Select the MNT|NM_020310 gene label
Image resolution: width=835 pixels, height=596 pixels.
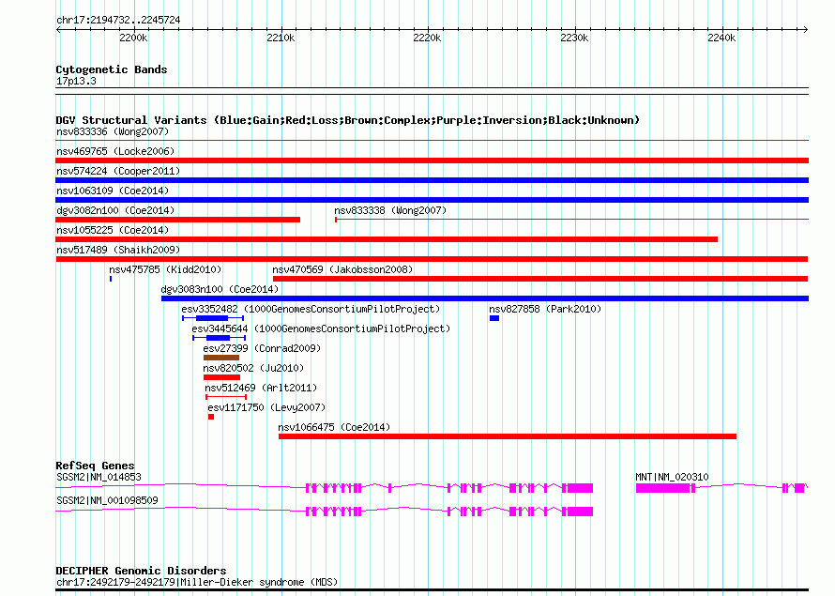672,477
